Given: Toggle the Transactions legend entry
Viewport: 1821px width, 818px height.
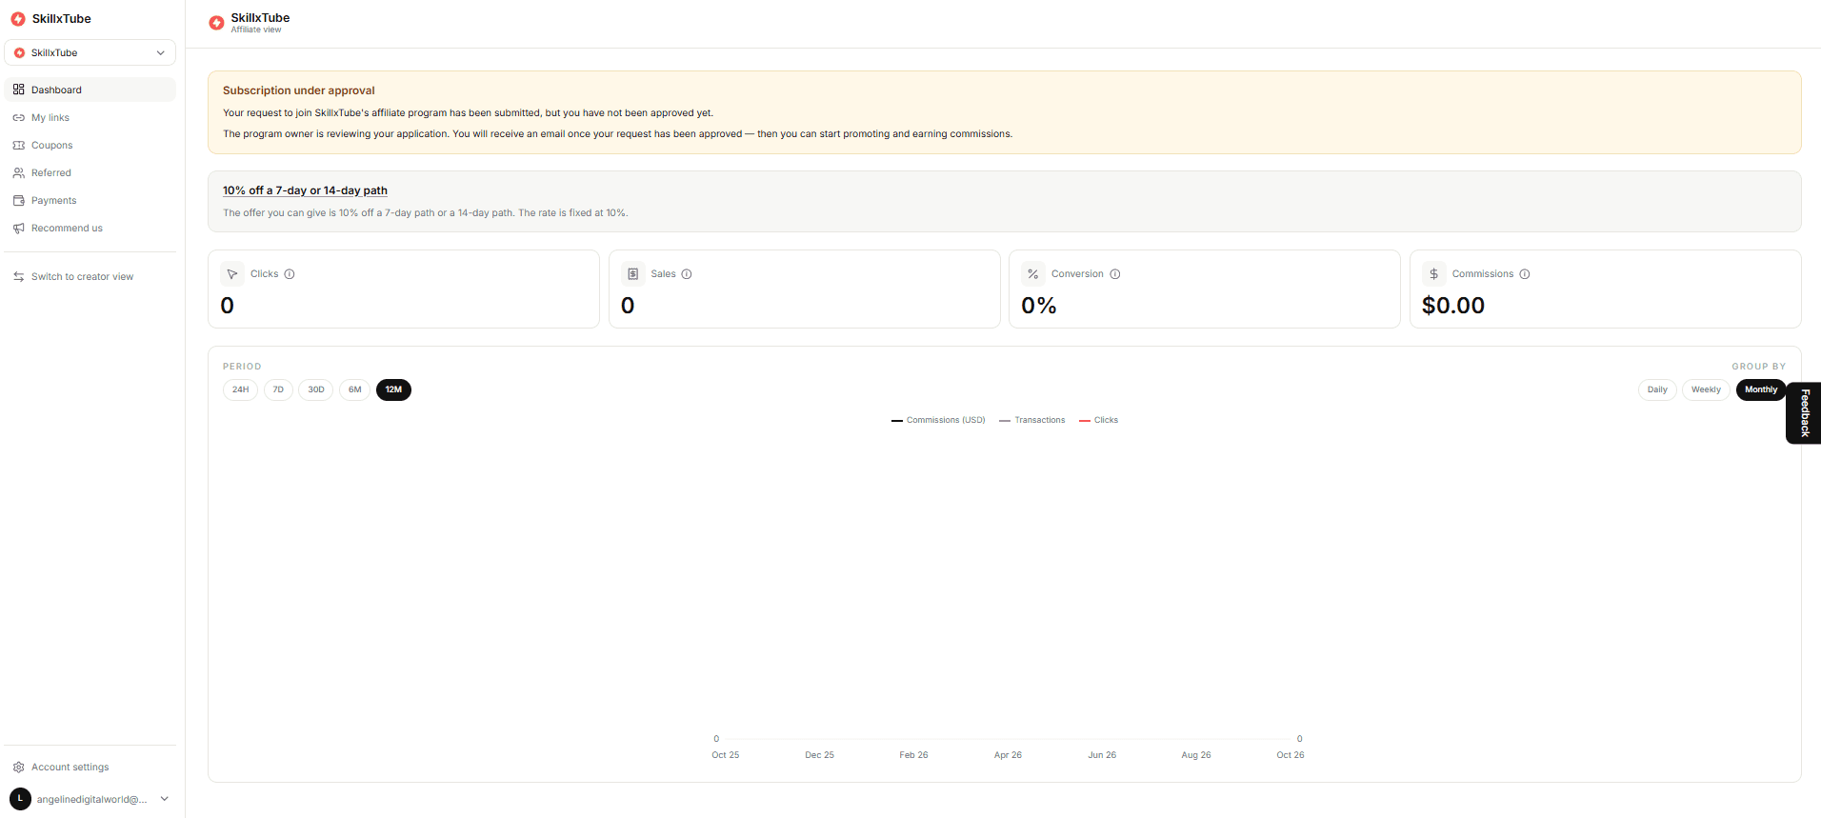Looking at the screenshot, I should [x=1032, y=420].
